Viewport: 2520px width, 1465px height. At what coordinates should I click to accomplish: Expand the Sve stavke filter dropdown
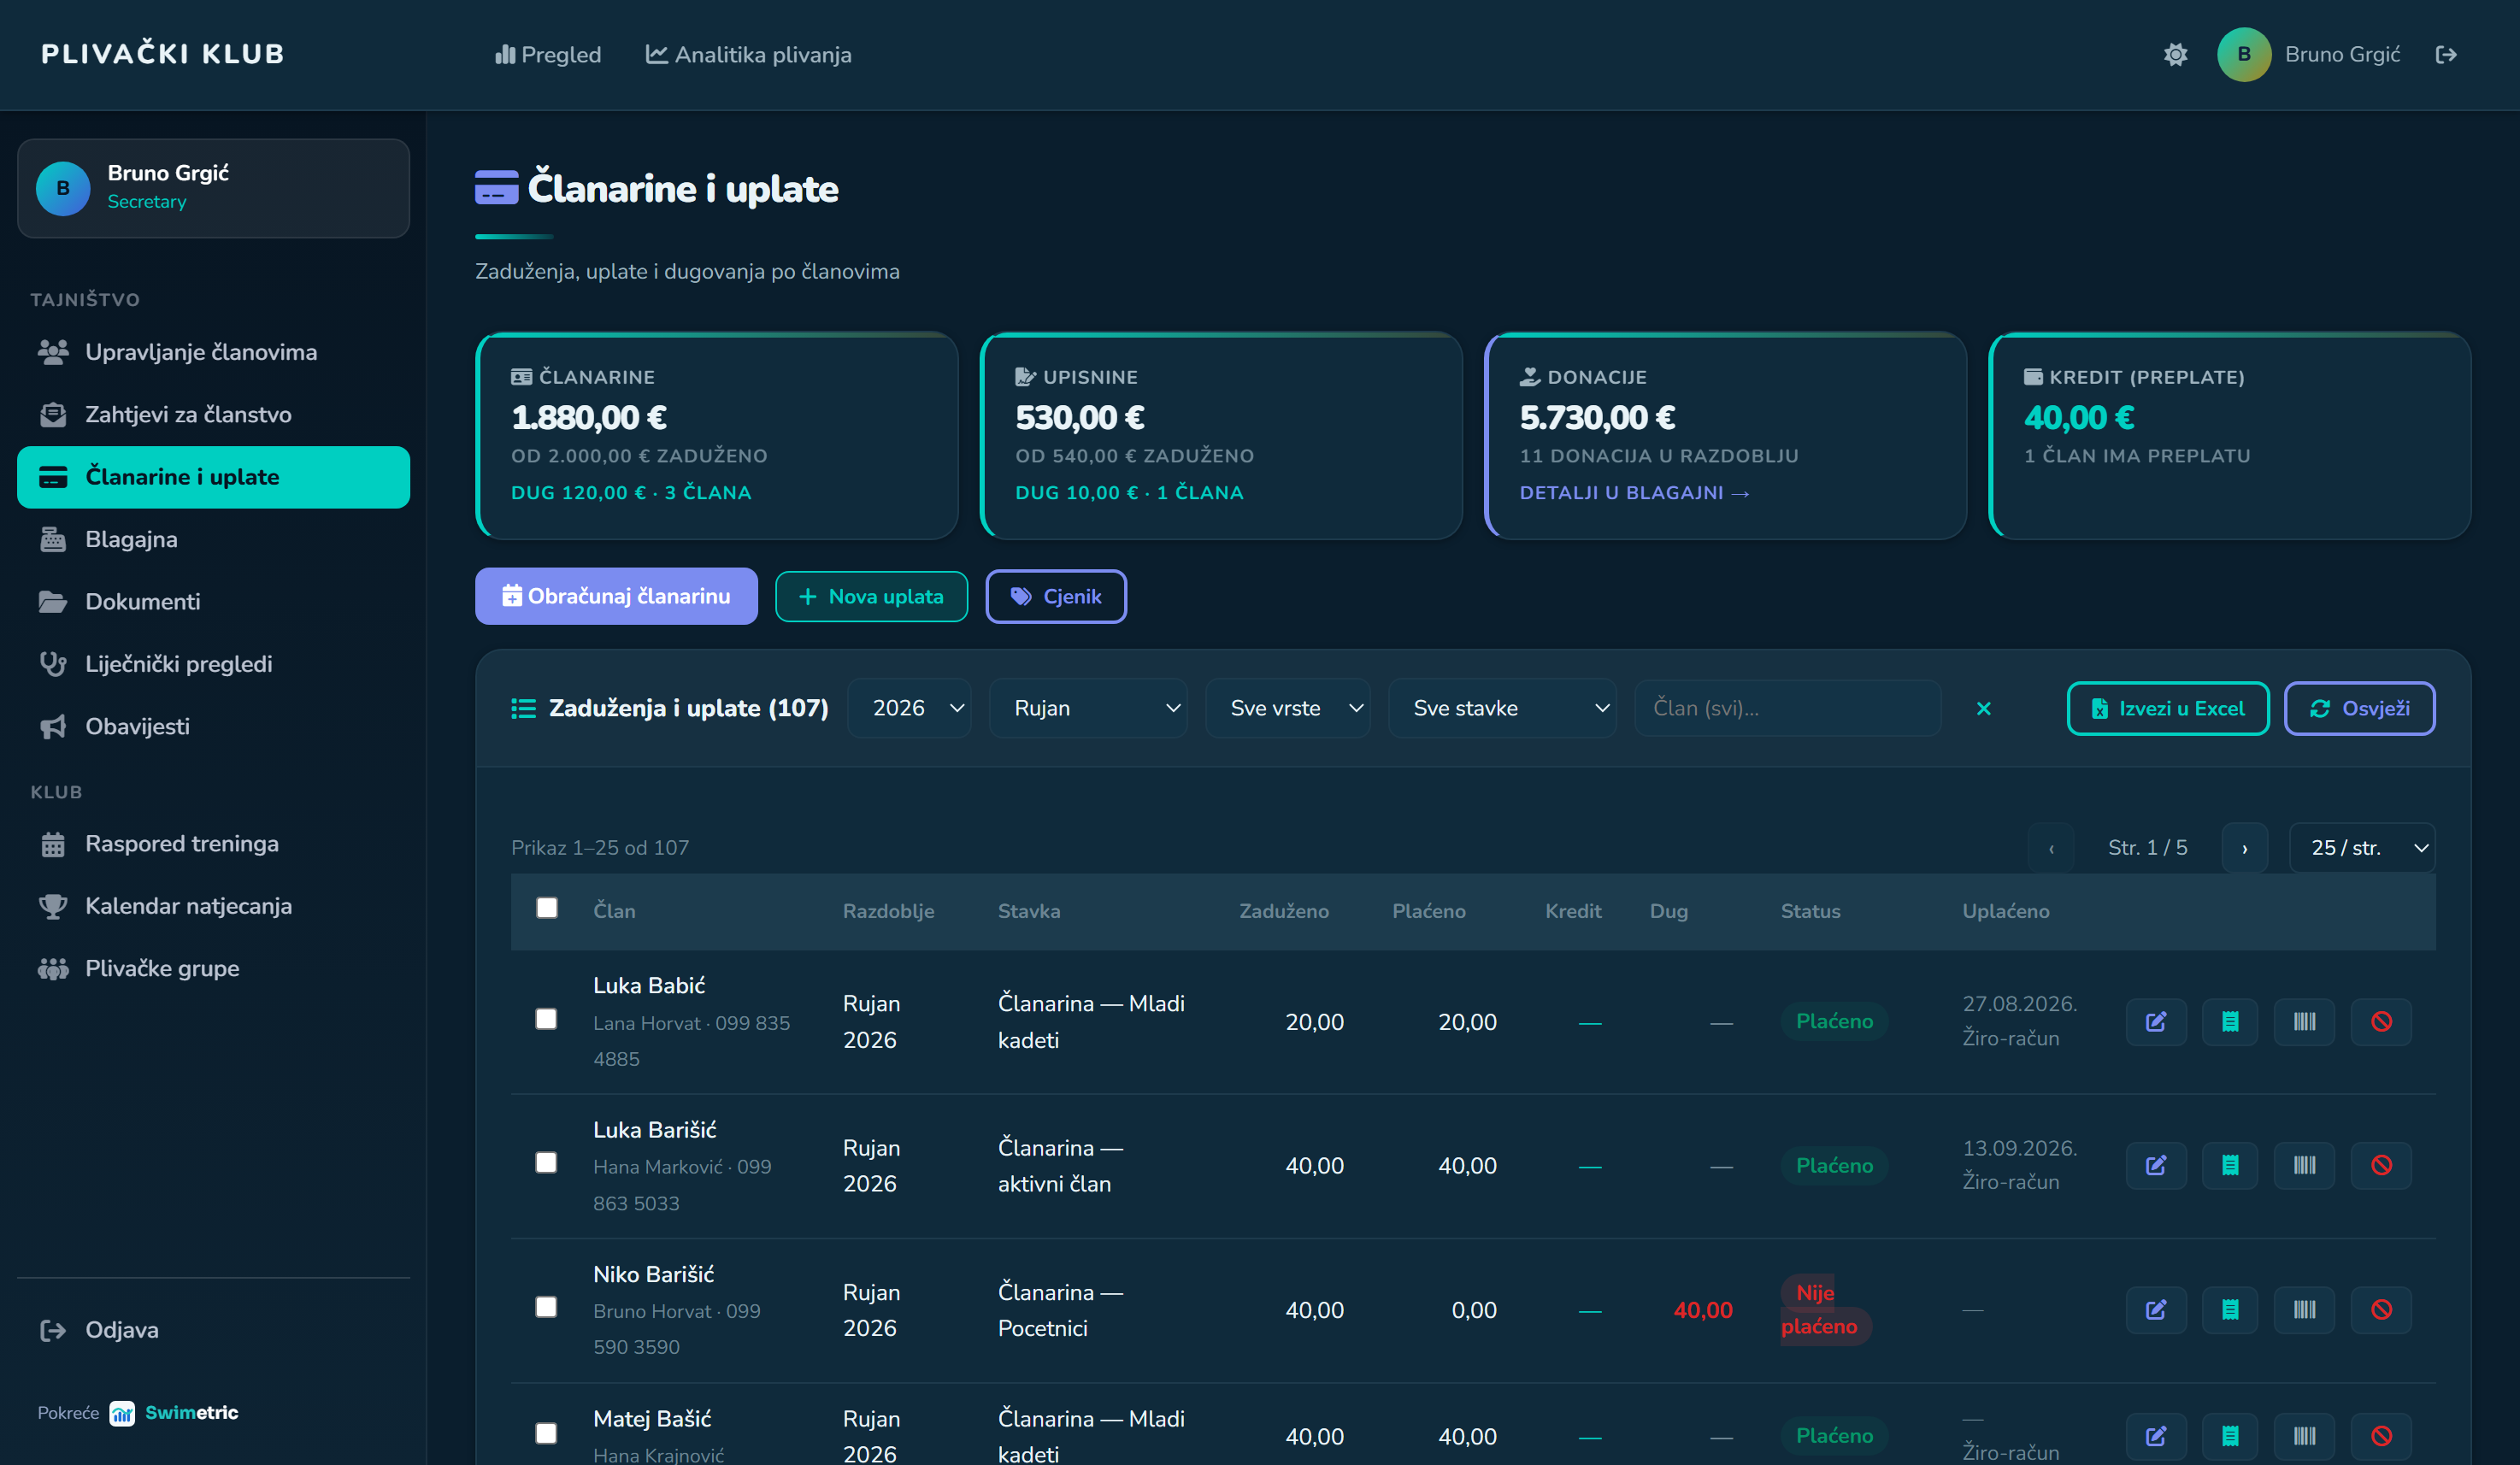[1501, 708]
